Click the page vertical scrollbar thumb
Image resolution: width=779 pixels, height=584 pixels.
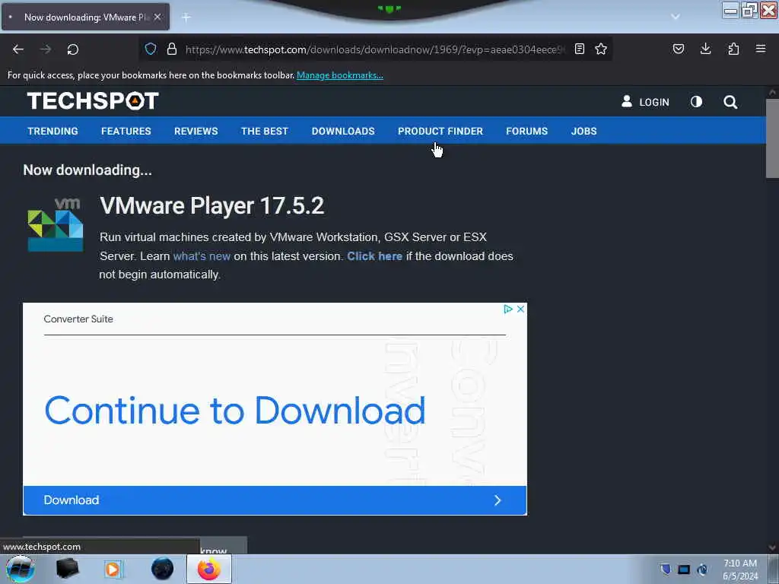(x=772, y=138)
